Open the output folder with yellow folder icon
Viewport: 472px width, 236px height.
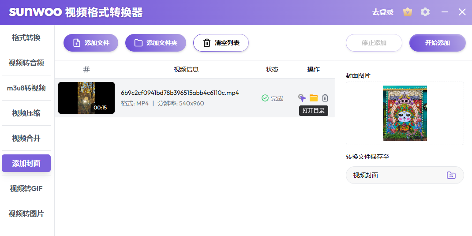click(314, 98)
